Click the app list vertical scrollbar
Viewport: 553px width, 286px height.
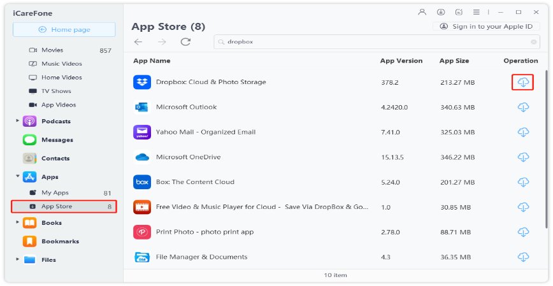pyautogui.click(x=546, y=148)
